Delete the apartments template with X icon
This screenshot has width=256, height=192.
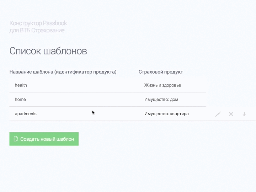[231, 114]
